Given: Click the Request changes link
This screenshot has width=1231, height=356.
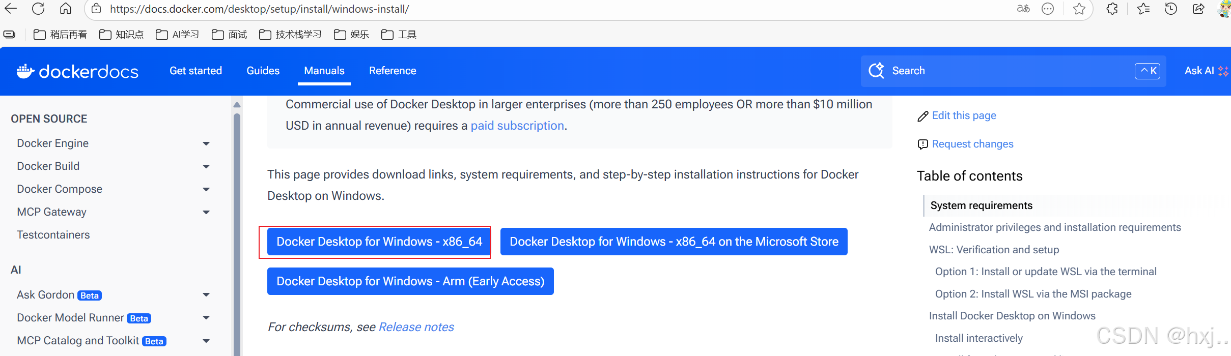Looking at the screenshot, I should (972, 144).
